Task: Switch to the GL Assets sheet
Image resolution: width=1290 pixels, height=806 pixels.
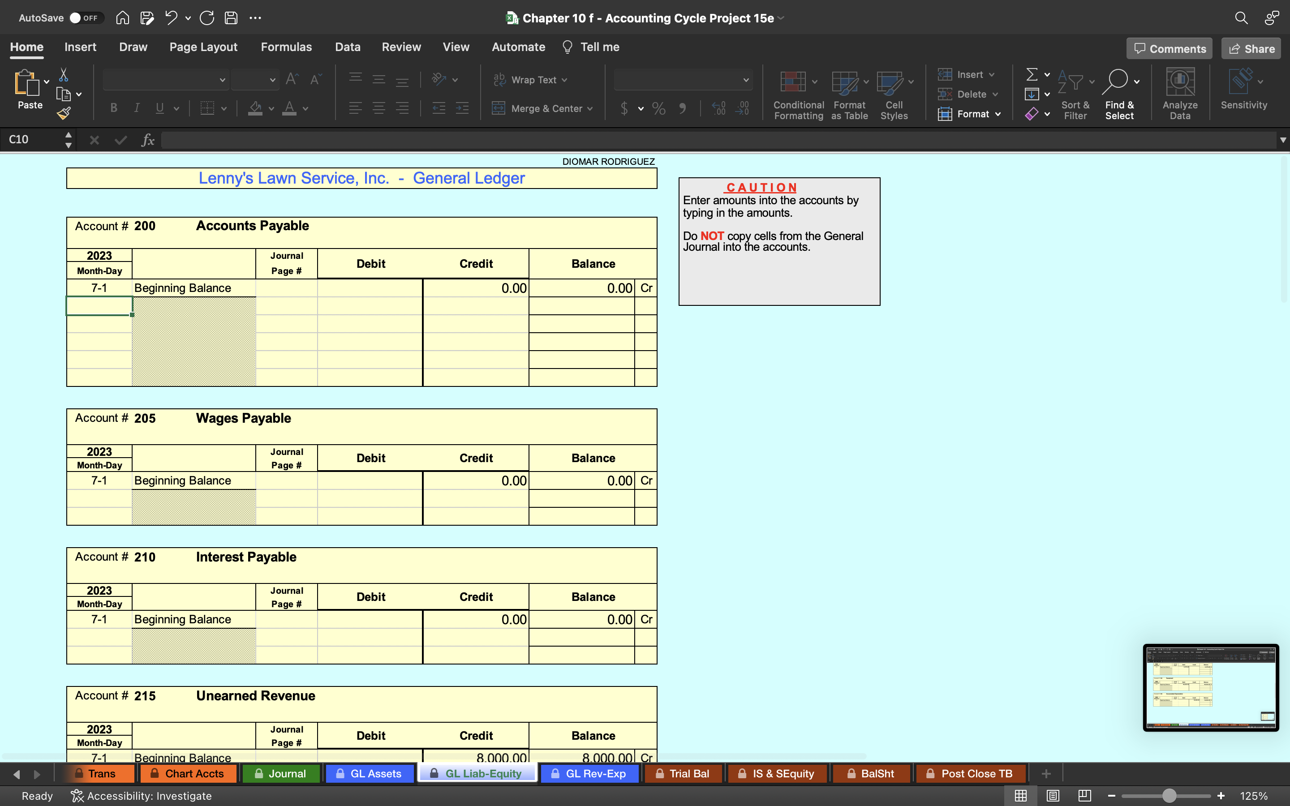Action: [x=369, y=773]
